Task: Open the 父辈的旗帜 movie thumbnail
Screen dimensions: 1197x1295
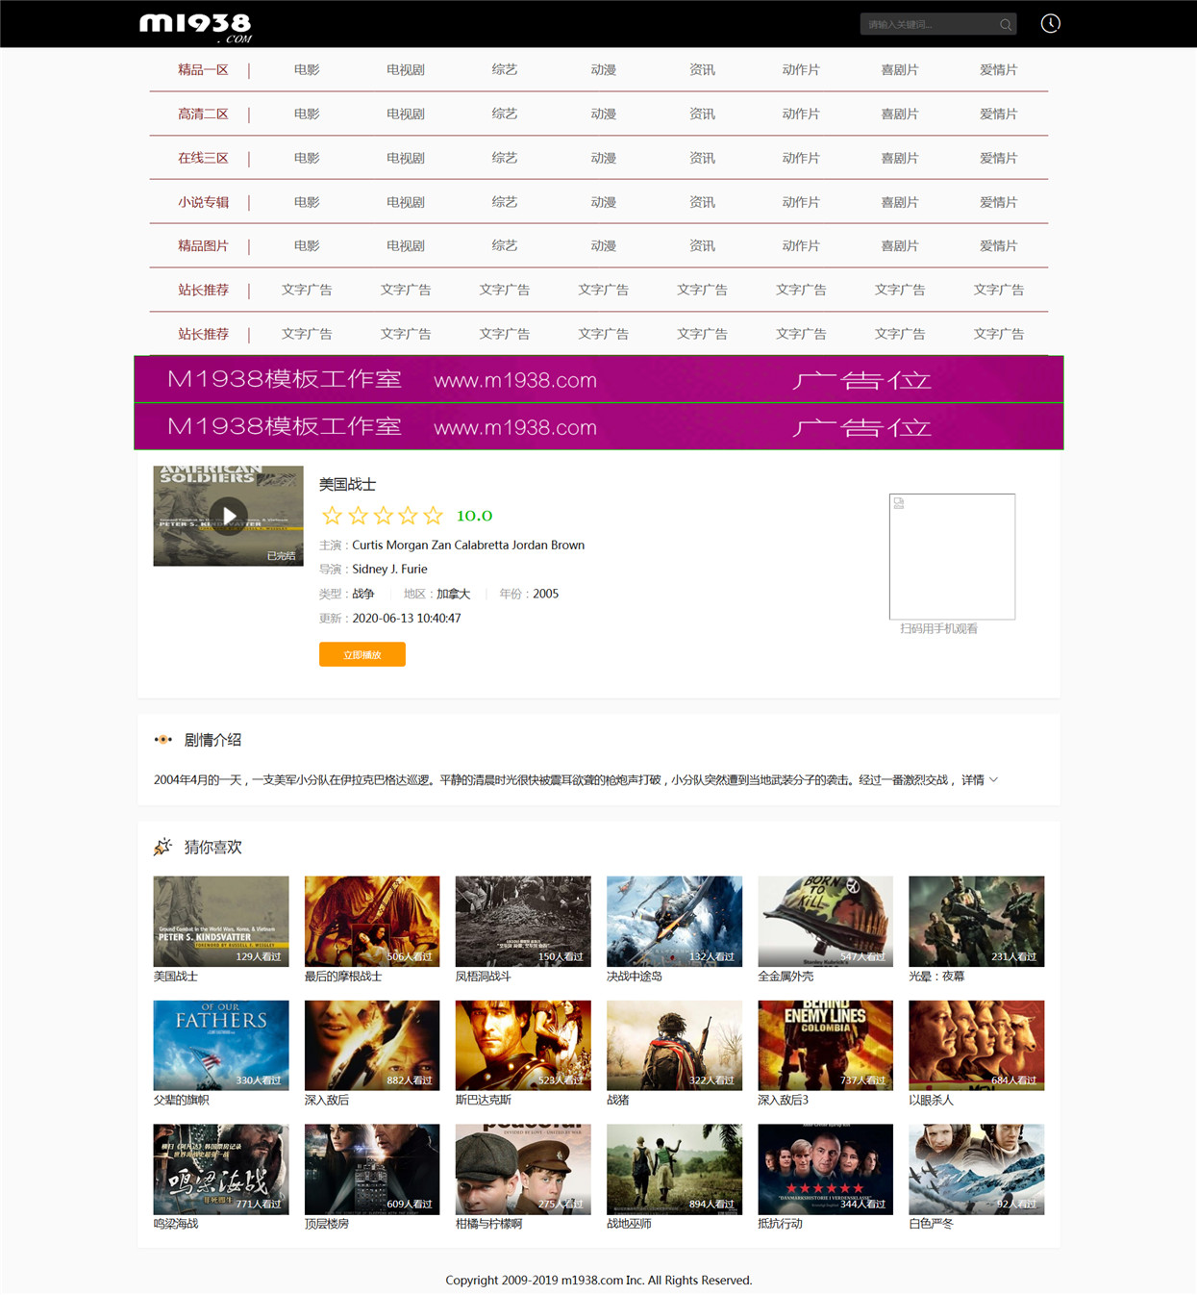Action: coord(221,1045)
